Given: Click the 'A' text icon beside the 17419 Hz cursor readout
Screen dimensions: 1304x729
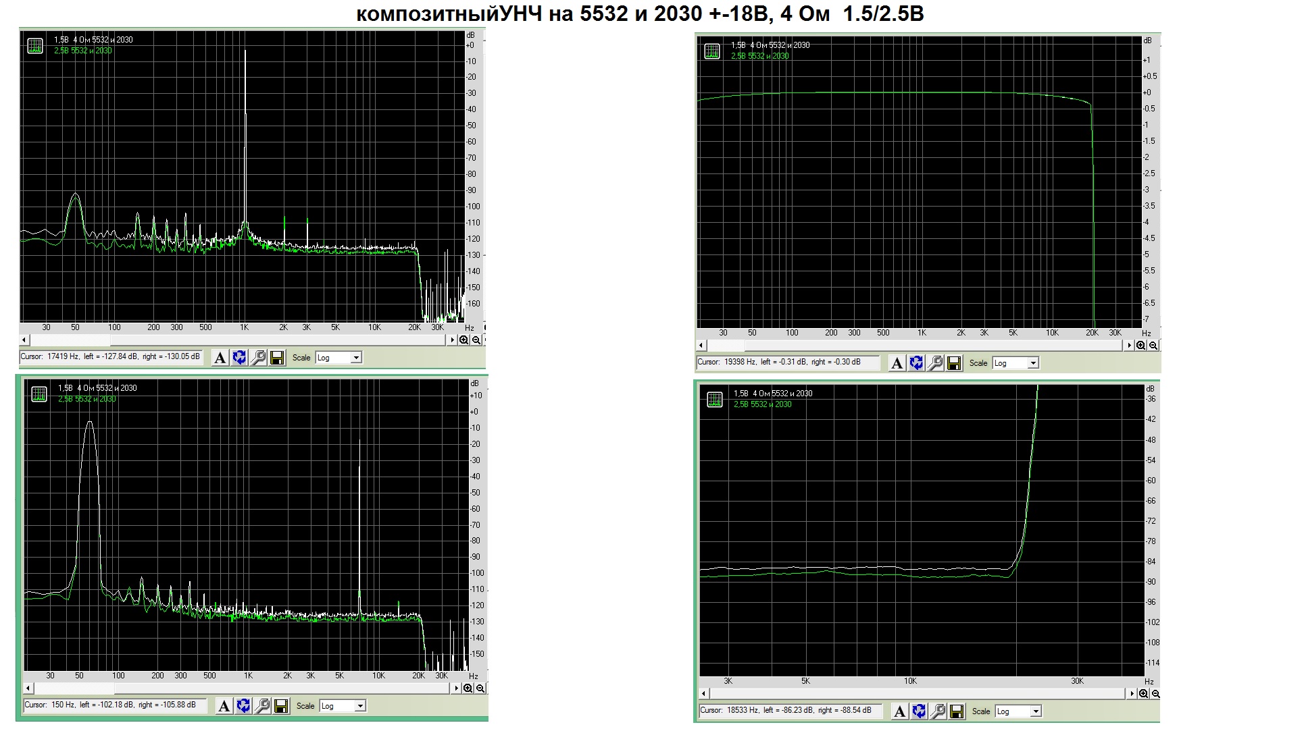Looking at the screenshot, I should pos(220,358).
